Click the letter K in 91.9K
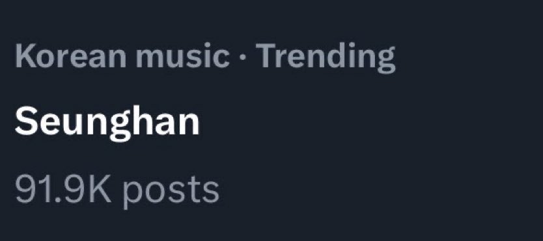The height and width of the screenshot is (241, 543). click(x=100, y=189)
